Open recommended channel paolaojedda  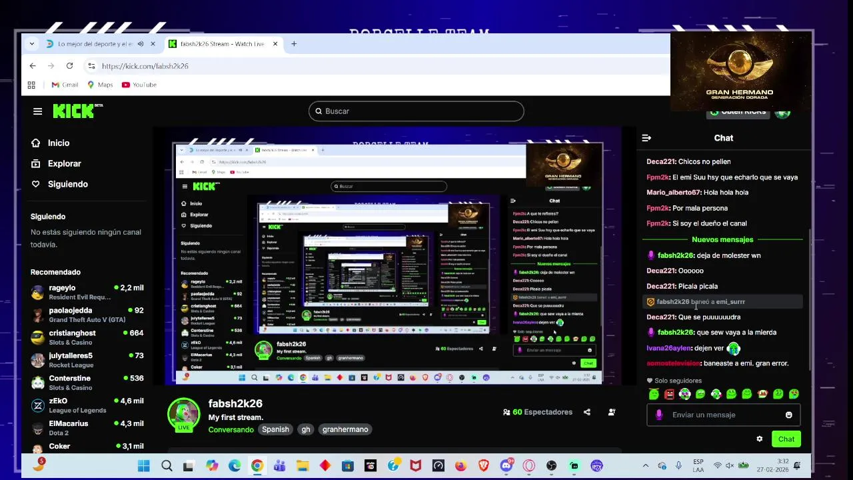pos(87,315)
